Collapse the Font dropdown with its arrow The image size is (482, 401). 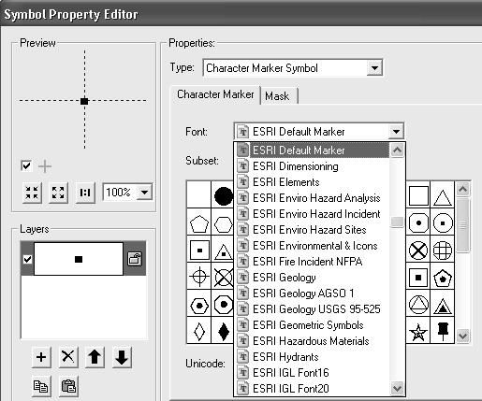(x=396, y=132)
